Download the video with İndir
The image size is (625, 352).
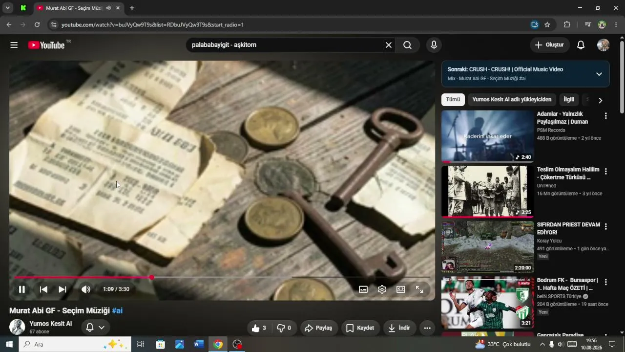click(x=399, y=328)
